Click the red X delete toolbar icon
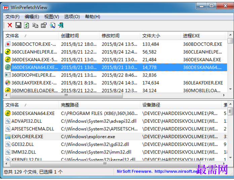The image size is (234, 180). point(10,25)
